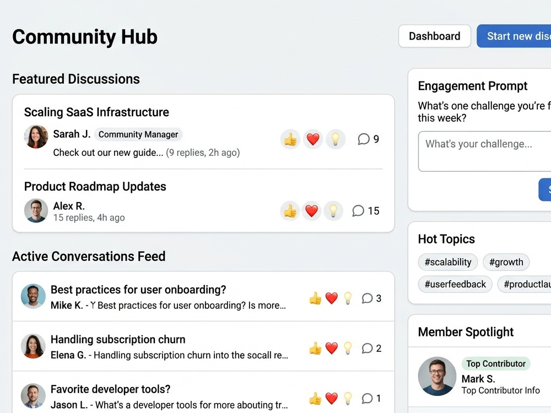
Task: Add lightbulb reaction to Favorite developer tools
Action: click(x=348, y=399)
